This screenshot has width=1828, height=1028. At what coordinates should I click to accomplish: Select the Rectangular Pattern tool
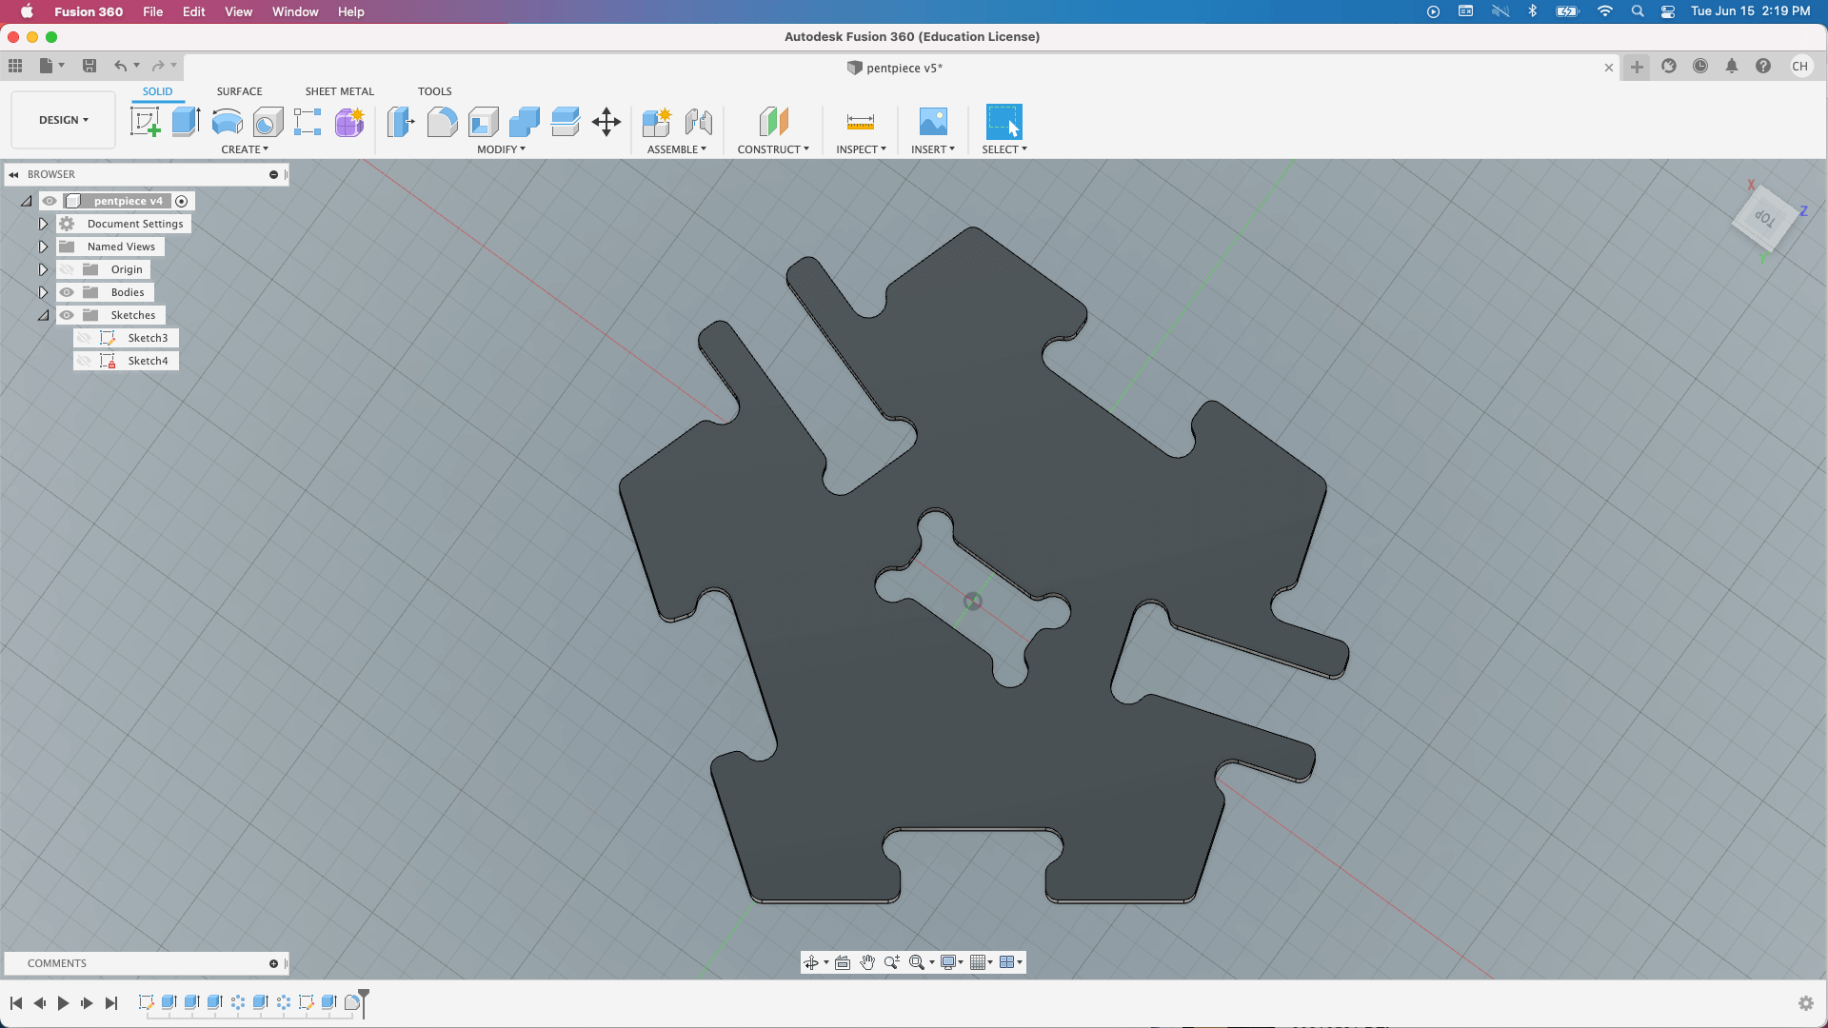click(308, 122)
